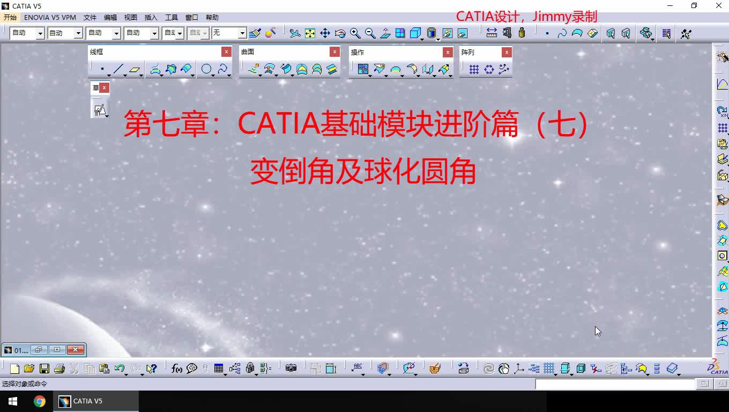Screen dimensions: 729x412
Task: Select the Pan view tool
Action: (x=325, y=33)
